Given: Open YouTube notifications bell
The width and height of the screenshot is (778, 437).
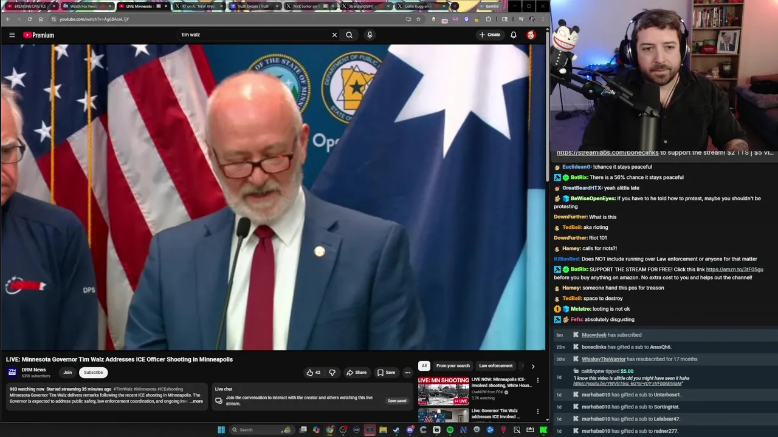Looking at the screenshot, I should 514,35.
